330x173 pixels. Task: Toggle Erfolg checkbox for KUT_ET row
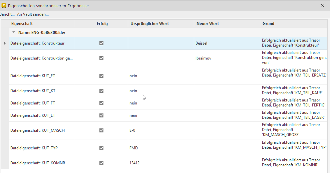[x=101, y=76]
